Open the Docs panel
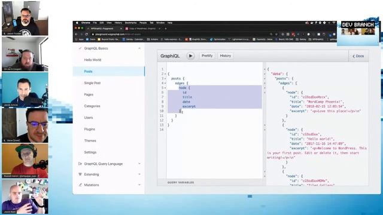The height and width of the screenshot is (215, 383). click(x=358, y=56)
